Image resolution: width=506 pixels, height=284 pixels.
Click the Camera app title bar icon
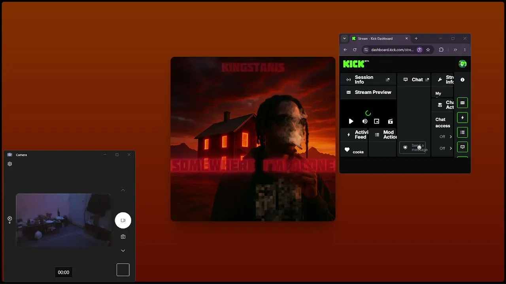(x=10, y=155)
